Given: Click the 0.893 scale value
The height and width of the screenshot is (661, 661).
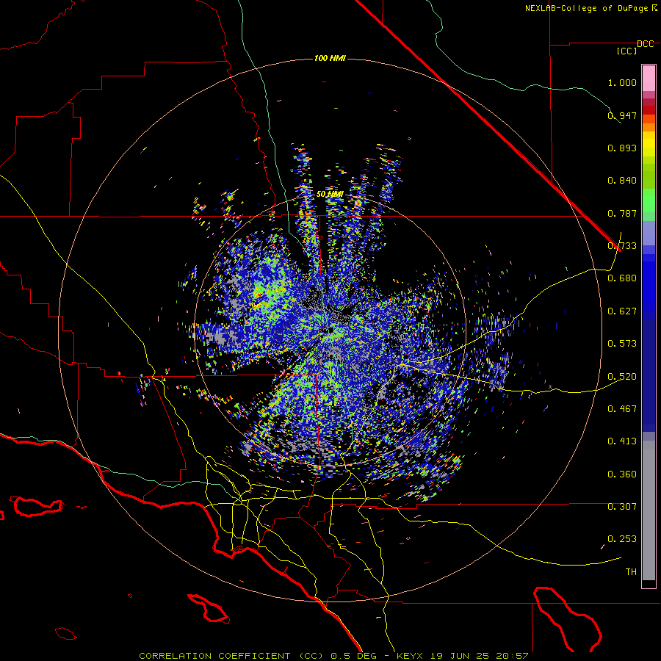Looking at the screenshot, I should 622,148.
